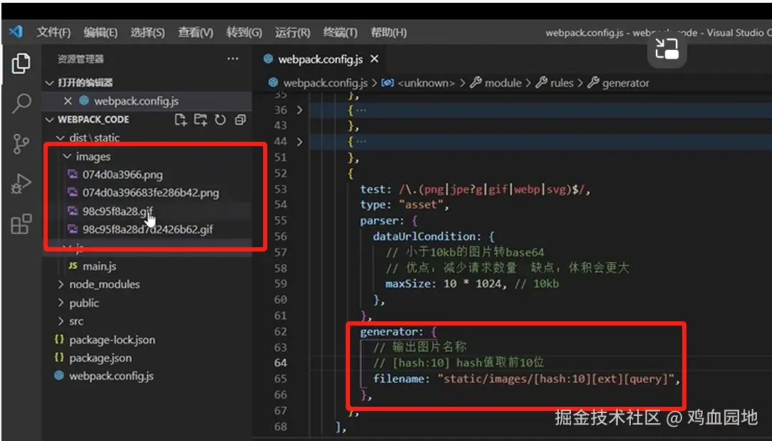Unfold code at line 36
The height and width of the screenshot is (441, 772).
pyautogui.click(x=299, y=110)
